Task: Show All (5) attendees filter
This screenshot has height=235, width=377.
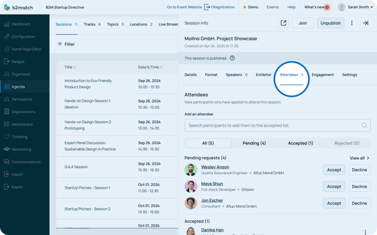Action: click(208, 143)
